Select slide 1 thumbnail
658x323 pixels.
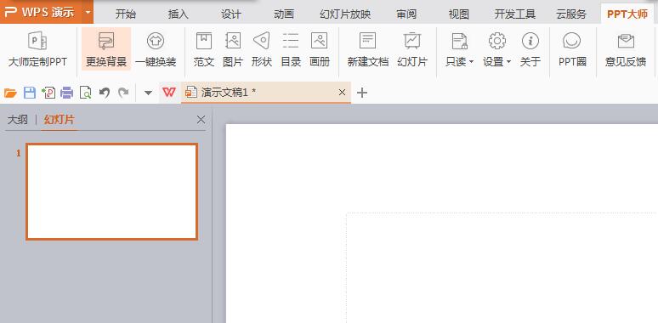tap(111, 192)
